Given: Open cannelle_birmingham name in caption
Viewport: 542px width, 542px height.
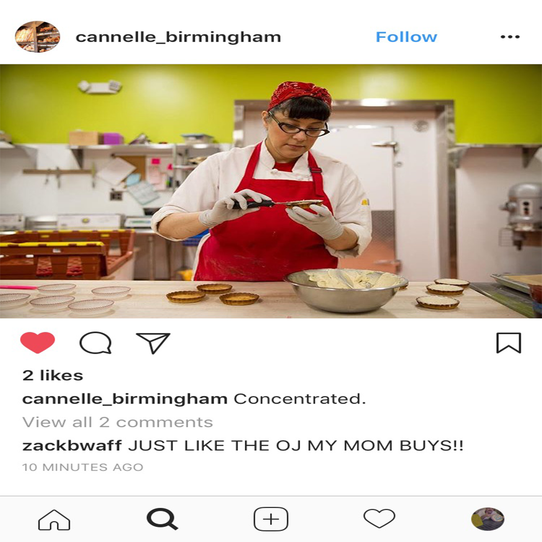Looking at the screenshot, I should point(125,399).
